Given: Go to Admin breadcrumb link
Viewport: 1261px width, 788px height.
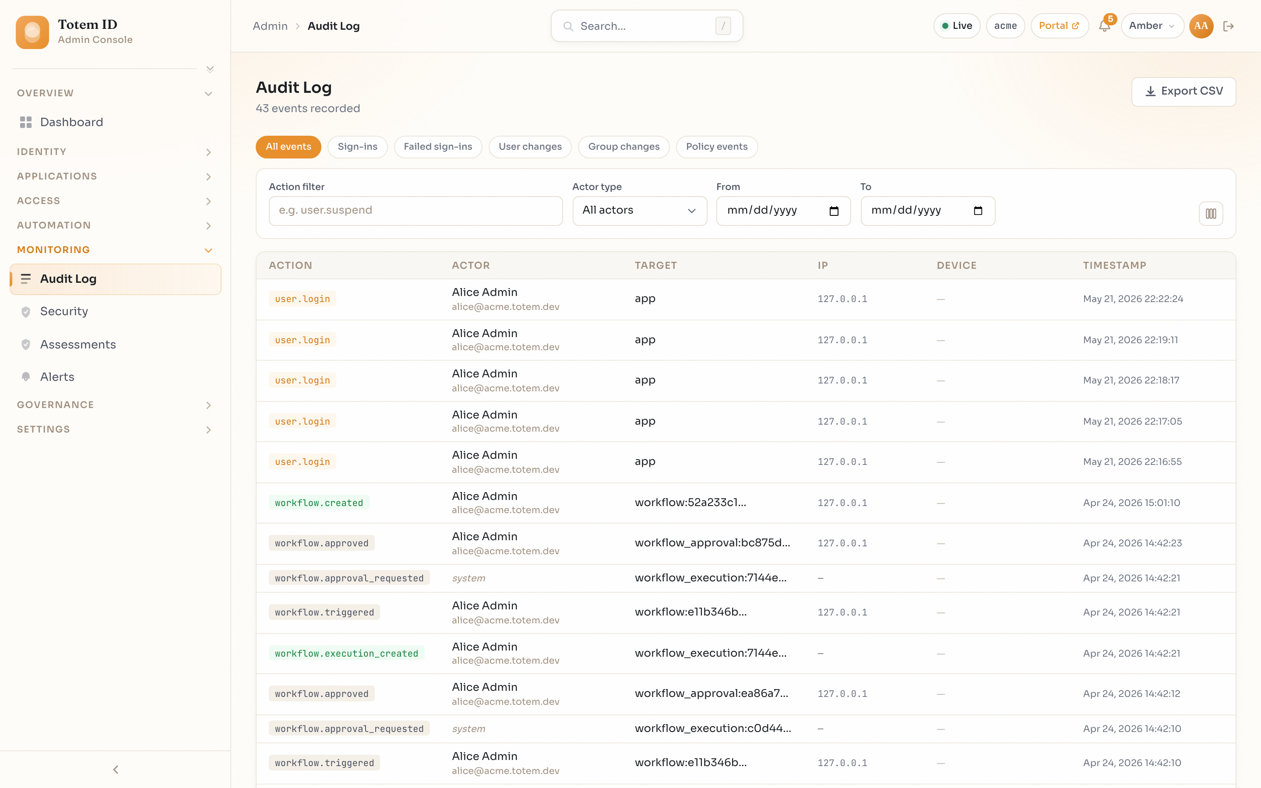Looking at the screenshot, I should 270,26.
